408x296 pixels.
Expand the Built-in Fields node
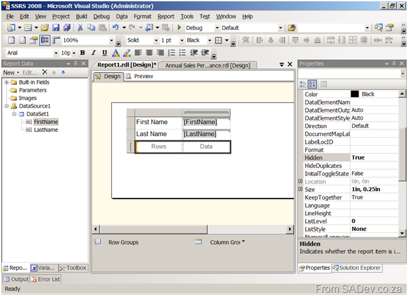tap(6, 83)
